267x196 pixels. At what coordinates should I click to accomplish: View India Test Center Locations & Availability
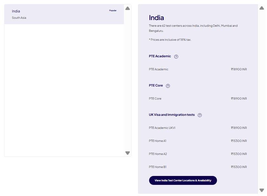tap(183, 180)
